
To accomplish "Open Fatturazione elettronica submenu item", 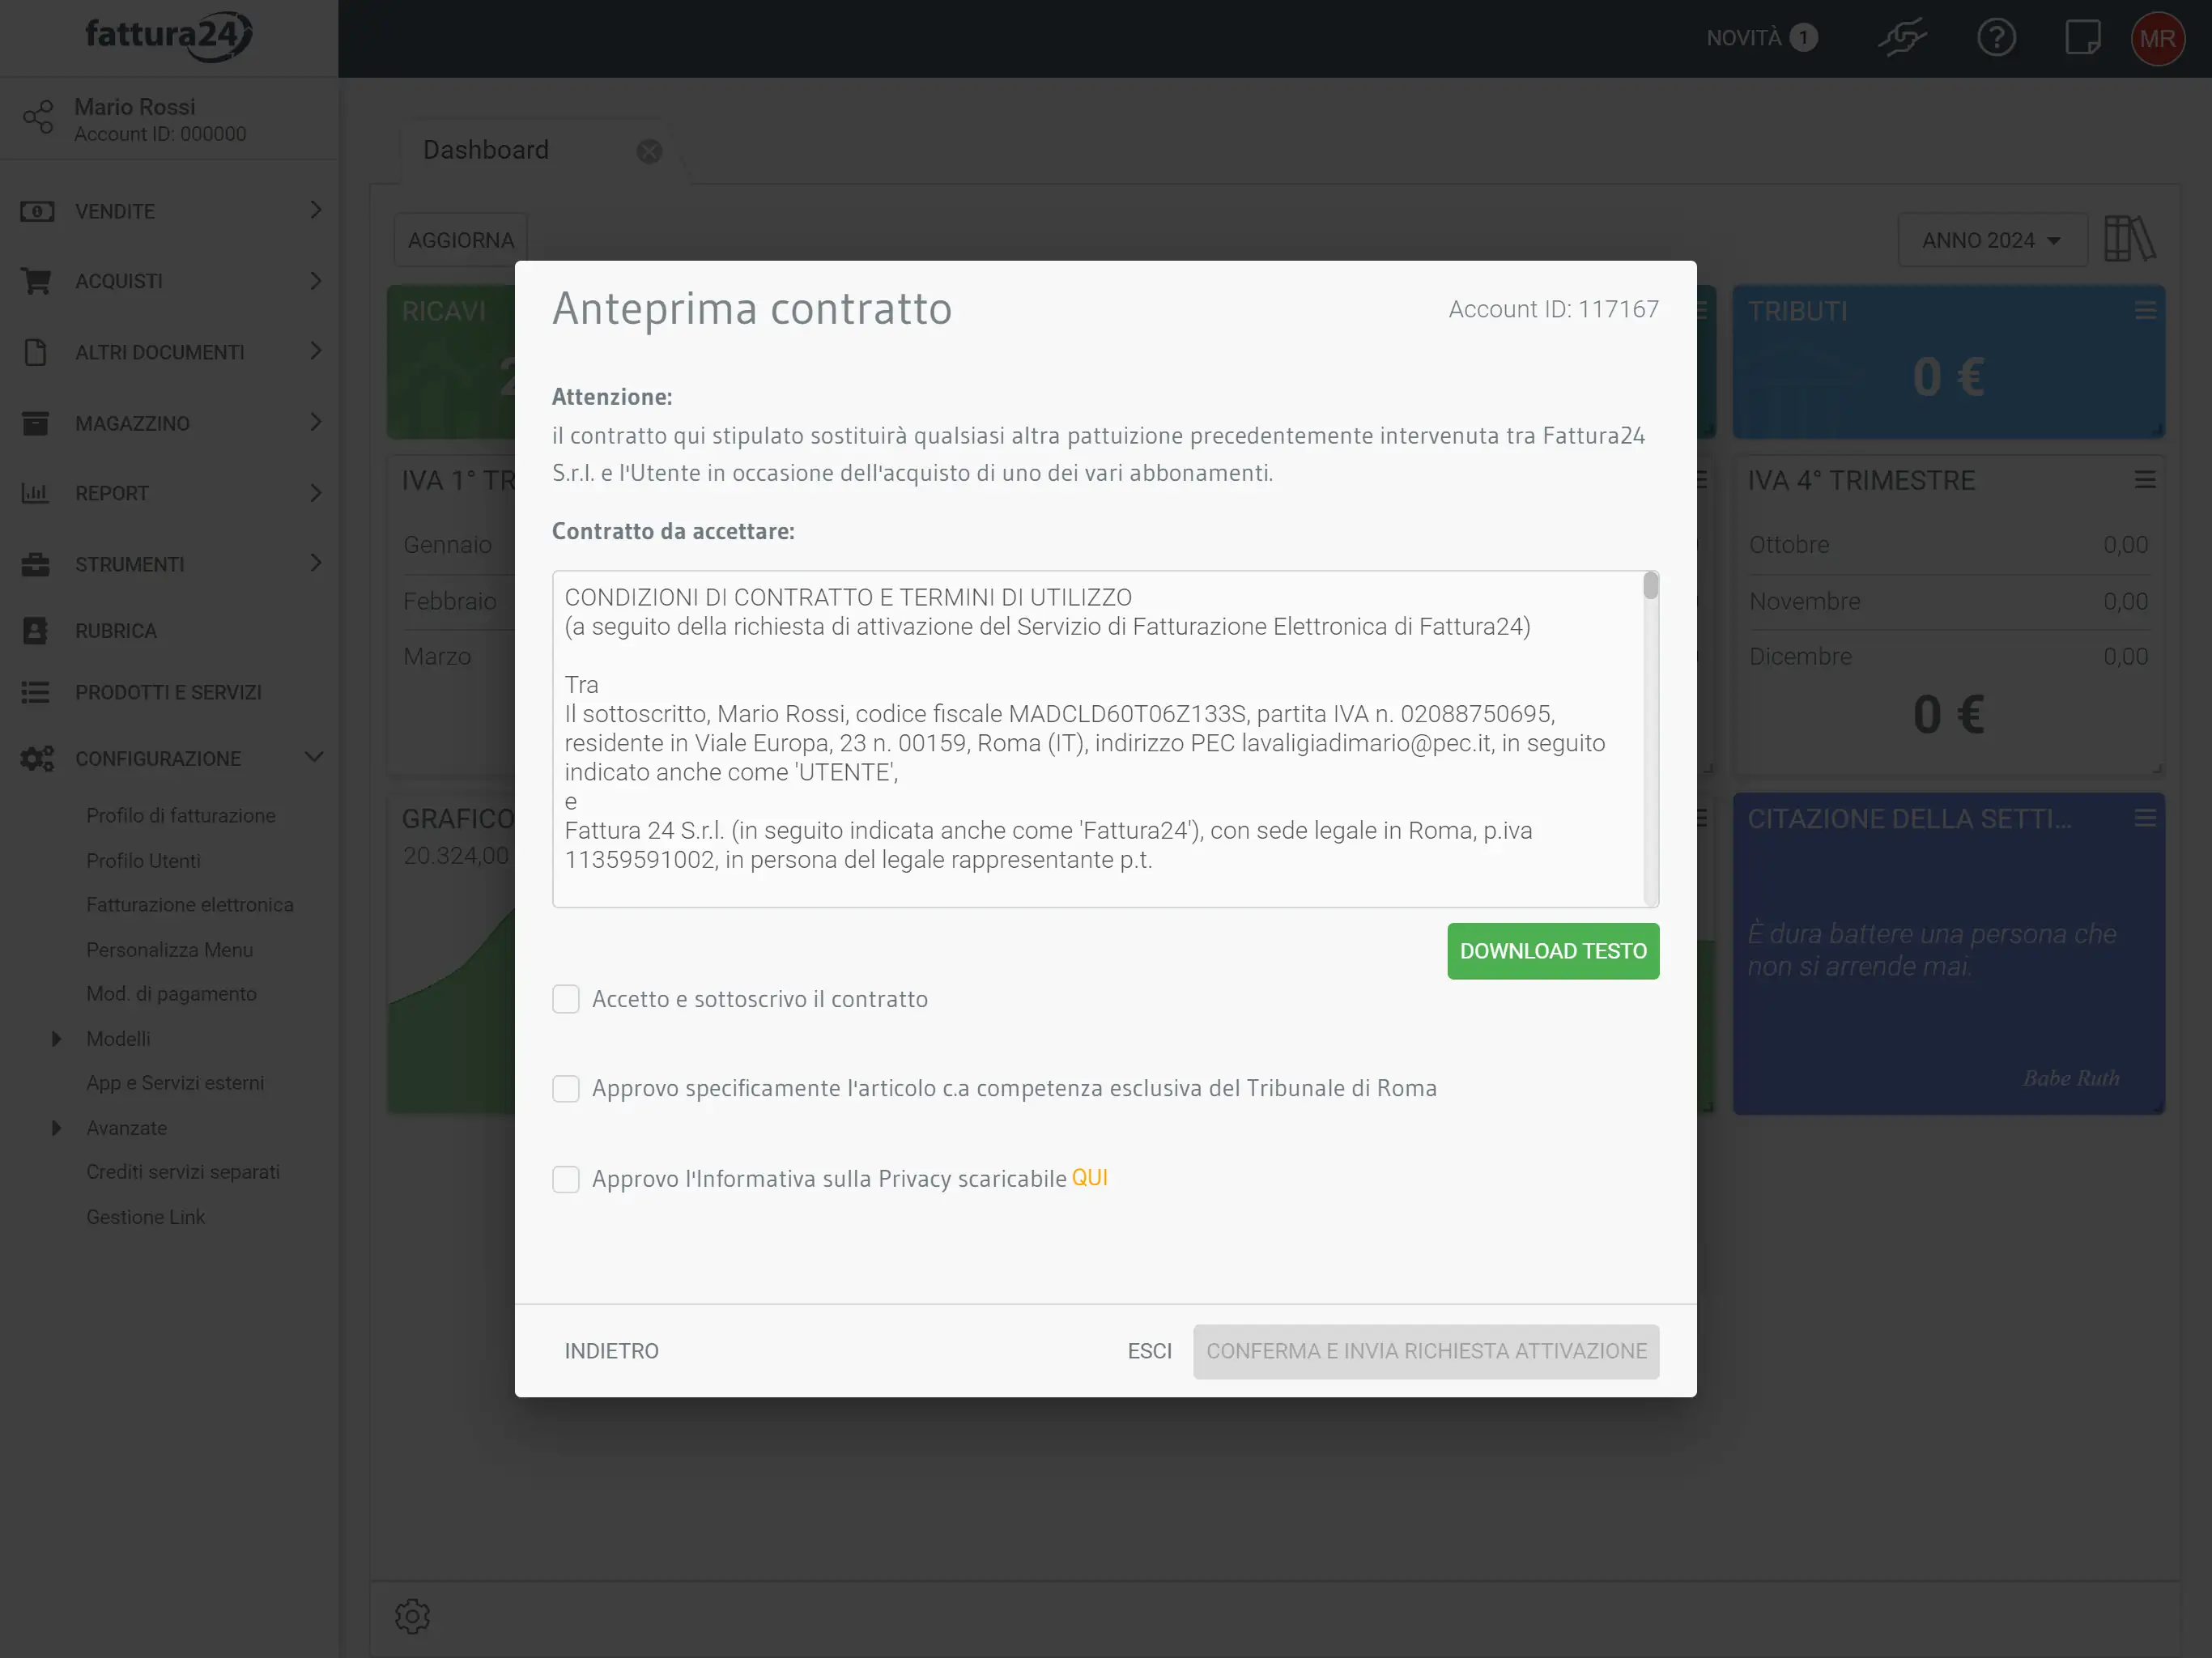I will (190, 905).
